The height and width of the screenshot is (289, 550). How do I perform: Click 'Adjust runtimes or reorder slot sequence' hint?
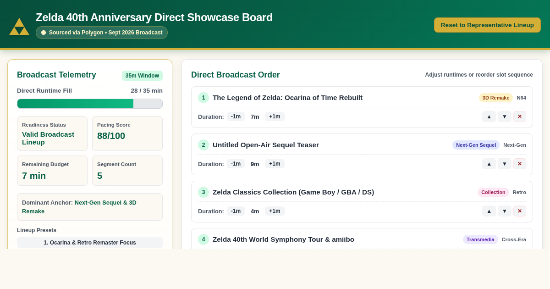click(479, 75)
